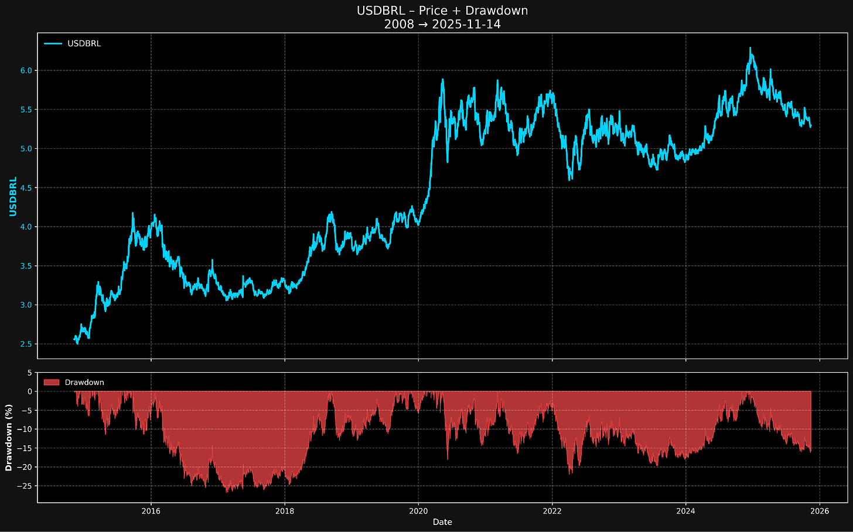Click the date range subtitle '2008 → 2025-11-14'
Viewport: 853px width, 532px height.
tap(442, 25)
